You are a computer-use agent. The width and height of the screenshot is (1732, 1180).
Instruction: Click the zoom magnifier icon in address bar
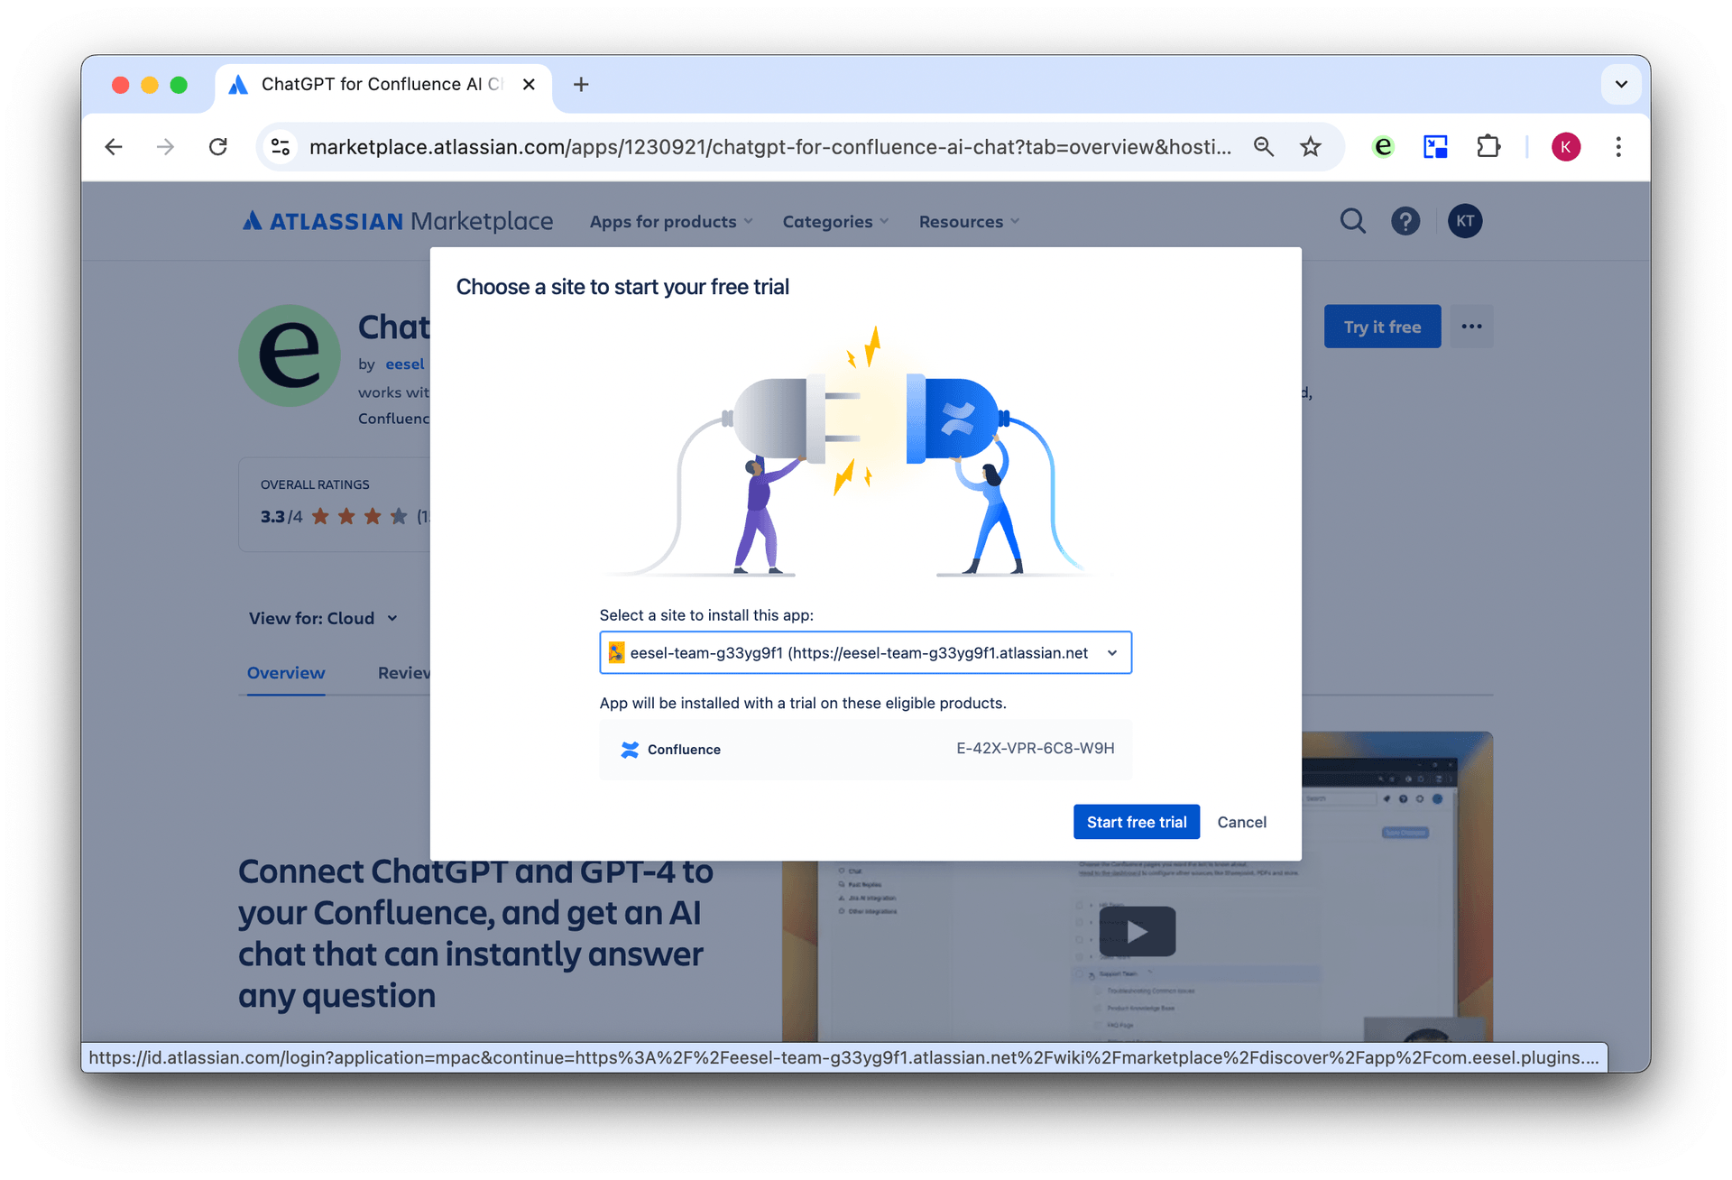pos(1264,147)
